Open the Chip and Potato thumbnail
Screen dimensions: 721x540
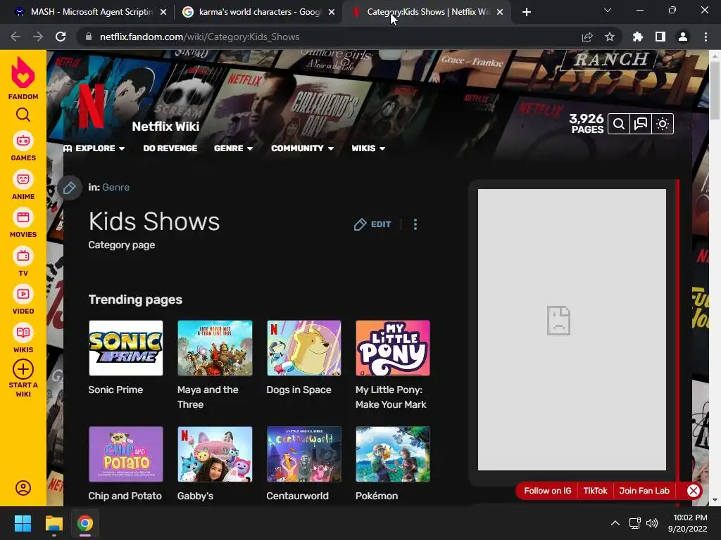pos(125,454)
